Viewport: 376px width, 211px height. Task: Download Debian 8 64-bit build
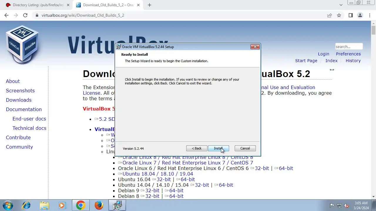(176, 196)
